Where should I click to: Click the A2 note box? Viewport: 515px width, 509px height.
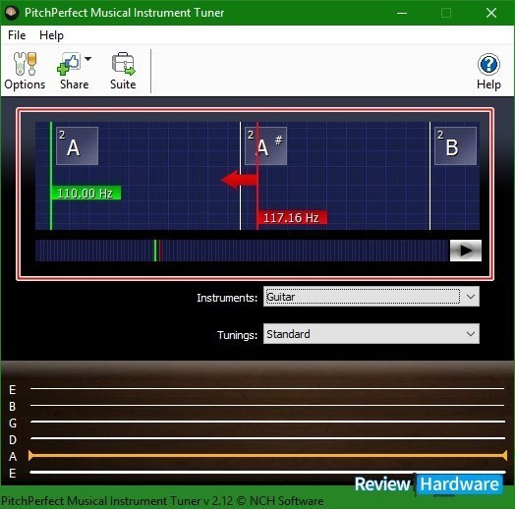tap(78, 145)
